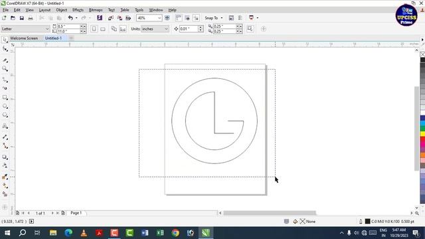Click the nudge distance 0.01 field

[x=189, y=29]
